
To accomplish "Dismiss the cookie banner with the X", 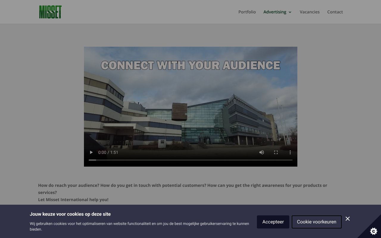I will click(x=347, y=218).
